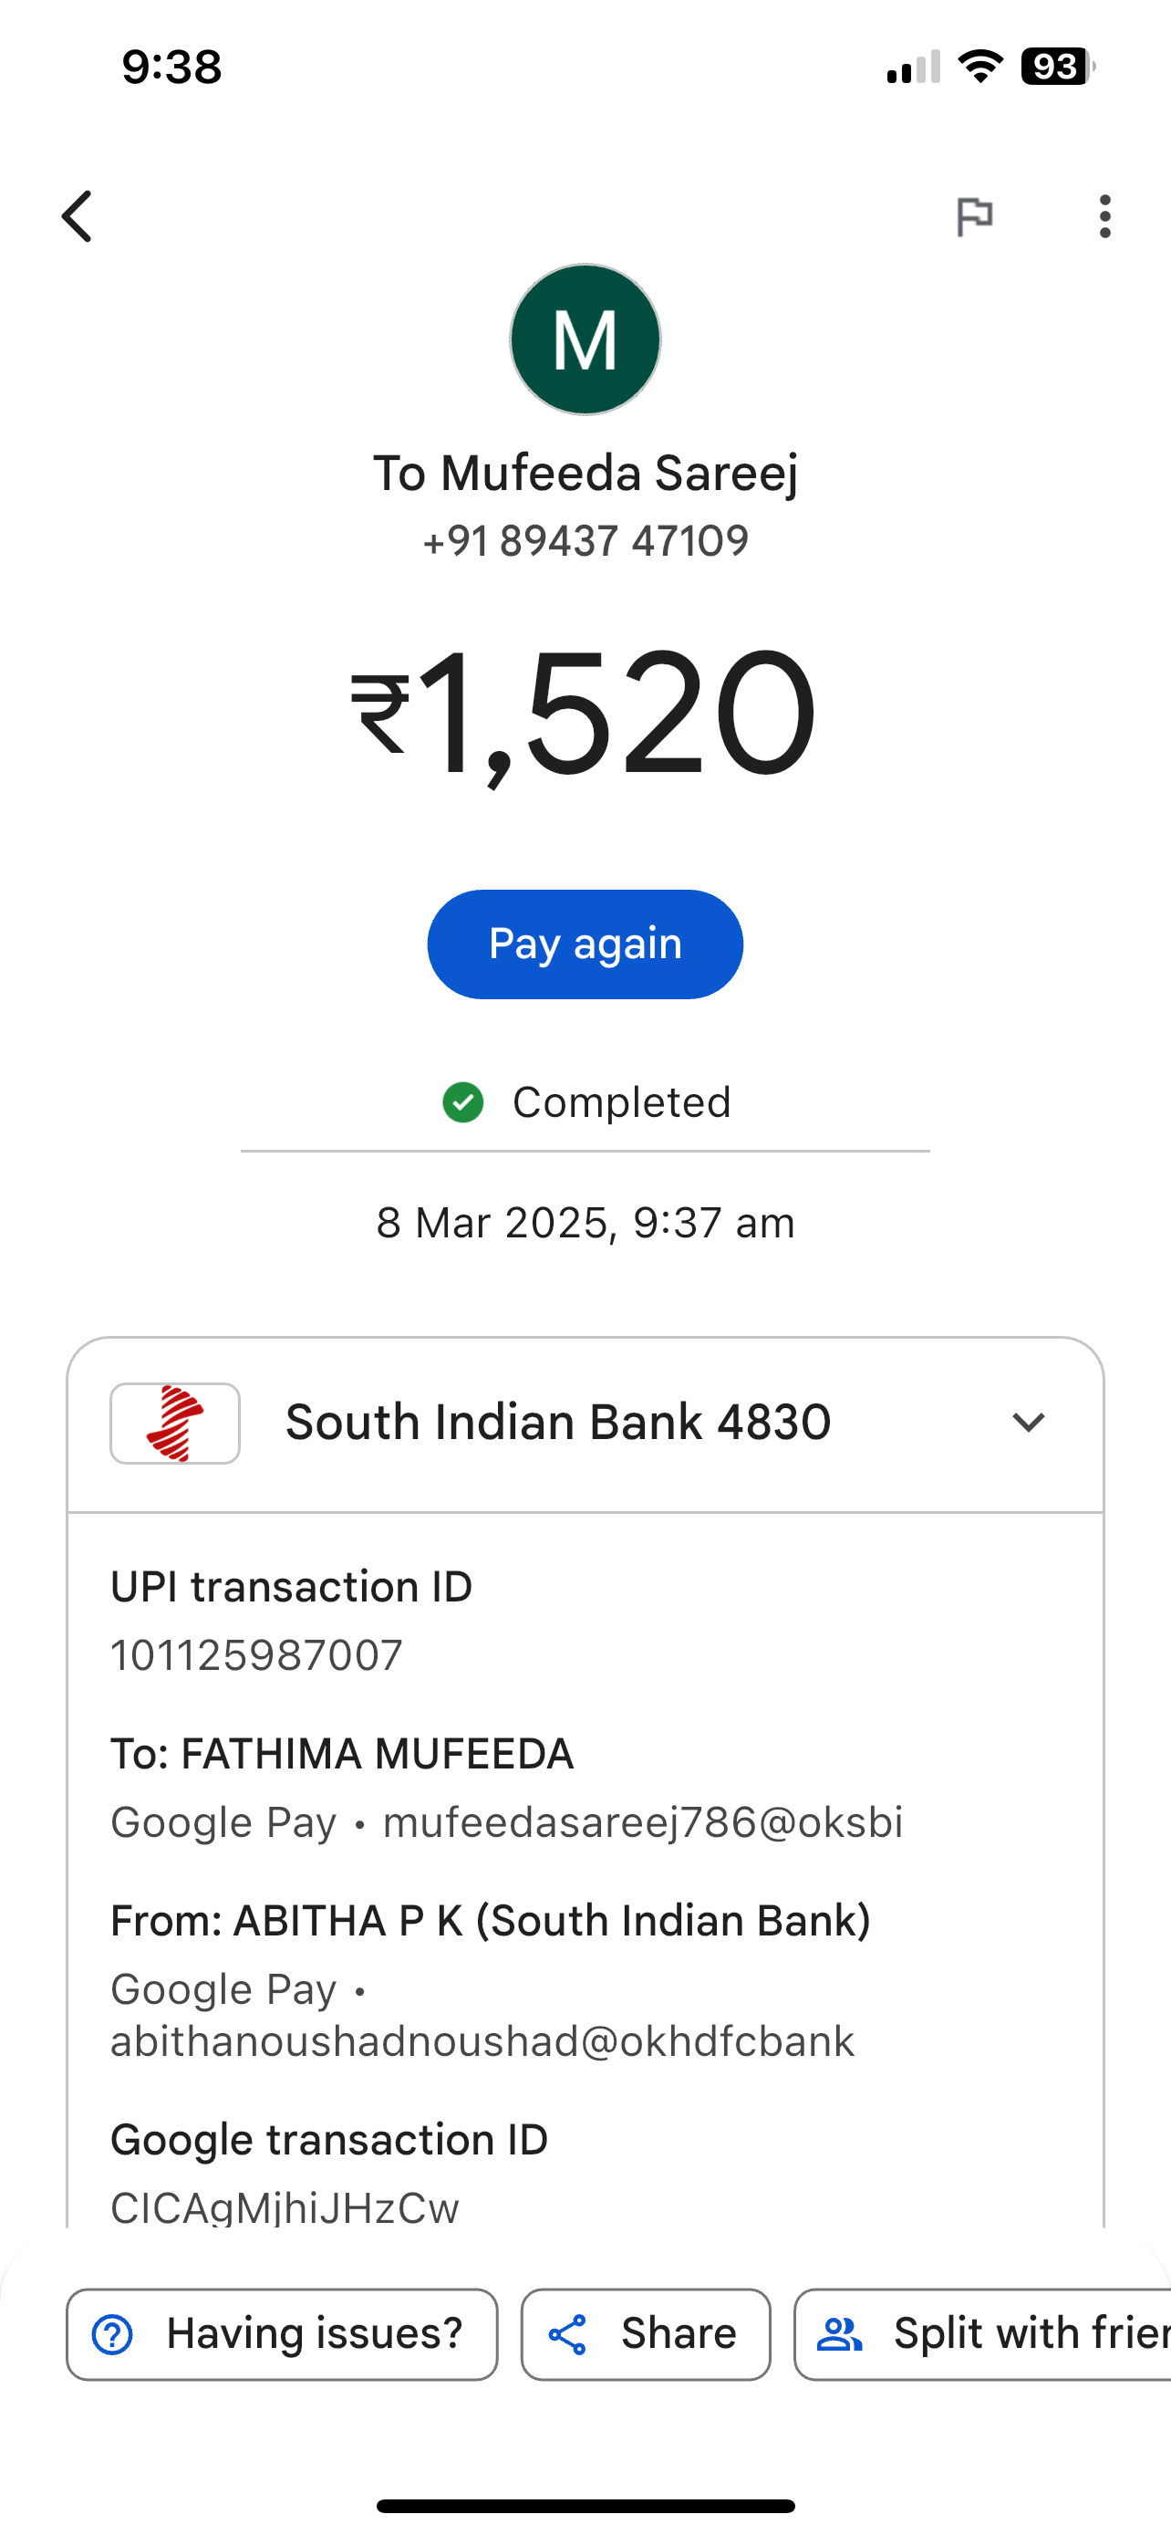Tap the phone number +91 89437 47109
The image size is (1171, 2535).
pyautogui.click(x=585, y=541)
